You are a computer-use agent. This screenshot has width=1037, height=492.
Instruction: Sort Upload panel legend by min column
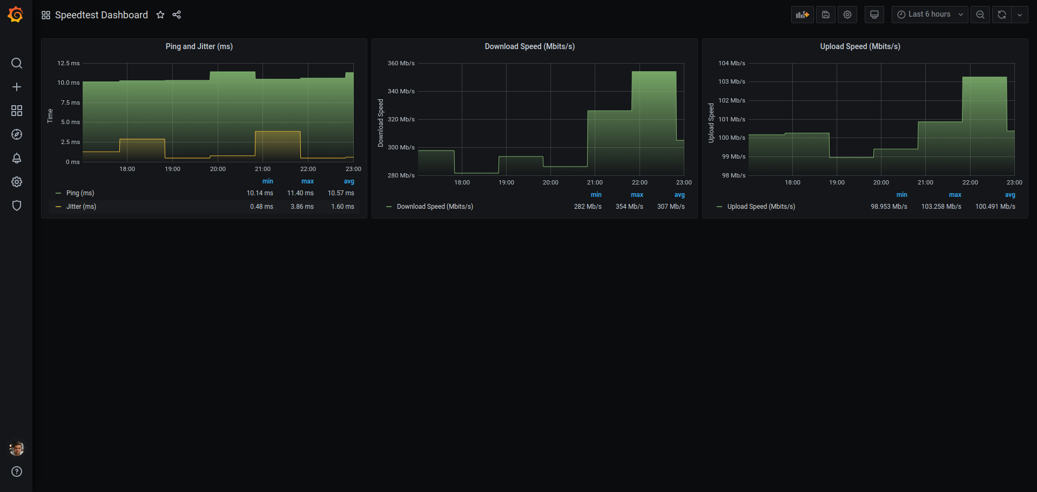click(901, 195)
